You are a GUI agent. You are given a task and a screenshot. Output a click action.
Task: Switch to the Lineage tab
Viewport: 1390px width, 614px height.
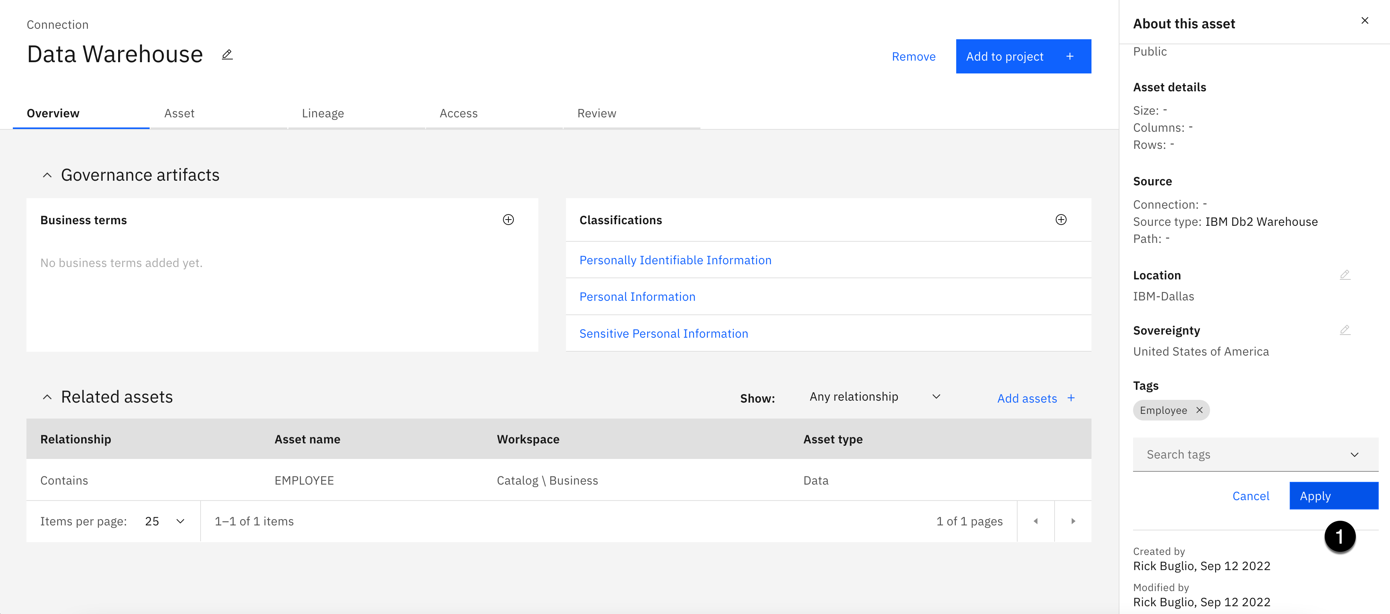323,113
